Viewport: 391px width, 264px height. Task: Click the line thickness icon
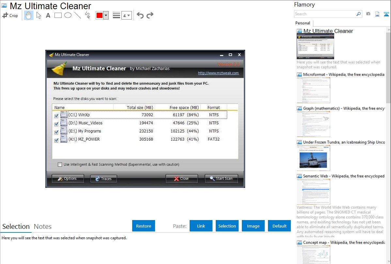117,15
